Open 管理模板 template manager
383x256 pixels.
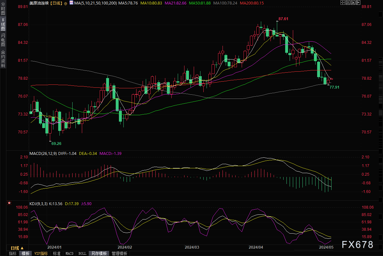120,253
